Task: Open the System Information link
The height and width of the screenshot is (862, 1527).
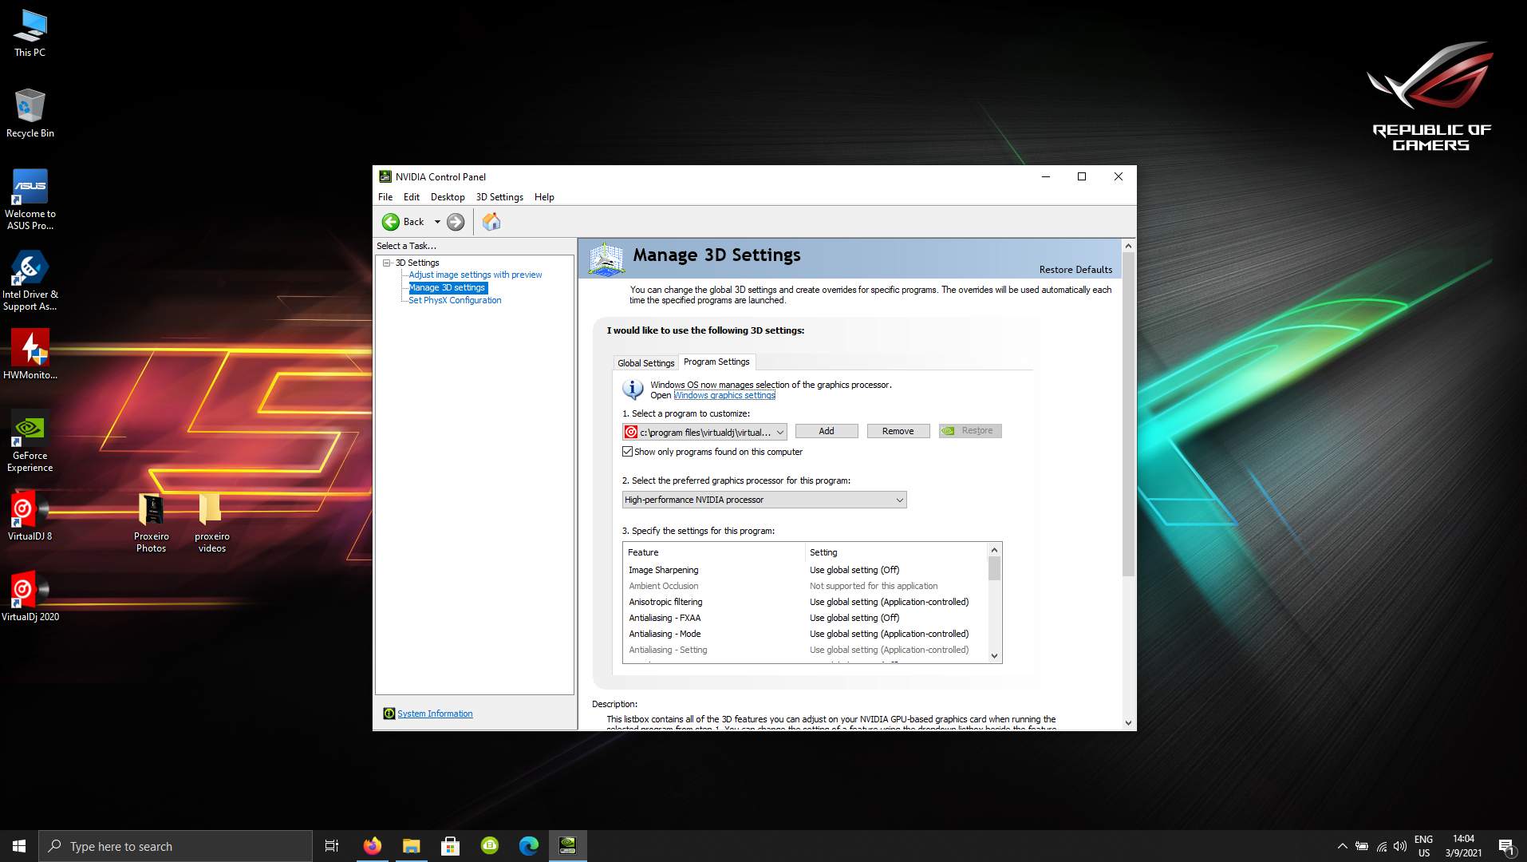Action: pyautogui.click(x=435, y=714)
